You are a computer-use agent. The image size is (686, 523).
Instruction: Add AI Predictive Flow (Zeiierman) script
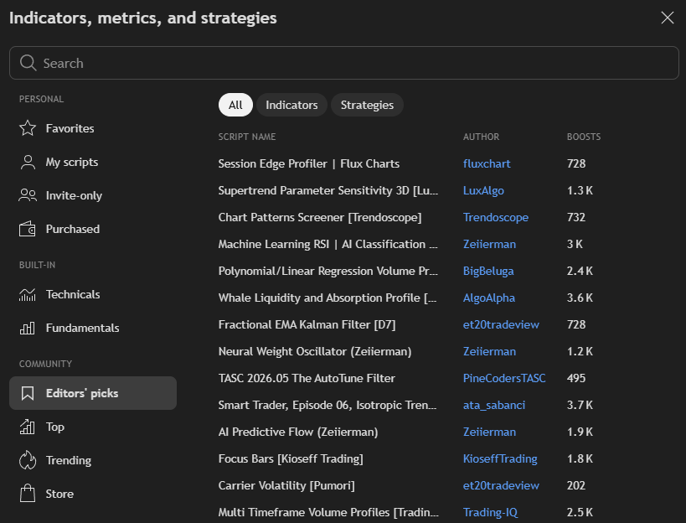[x=298, y=432]
